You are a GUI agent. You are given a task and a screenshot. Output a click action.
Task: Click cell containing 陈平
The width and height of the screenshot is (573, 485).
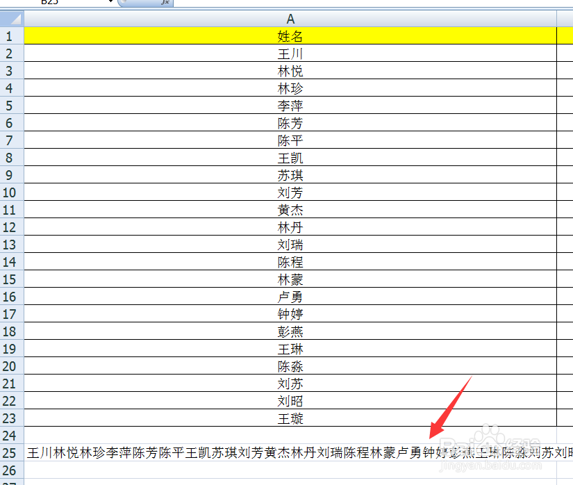(290, 140)
